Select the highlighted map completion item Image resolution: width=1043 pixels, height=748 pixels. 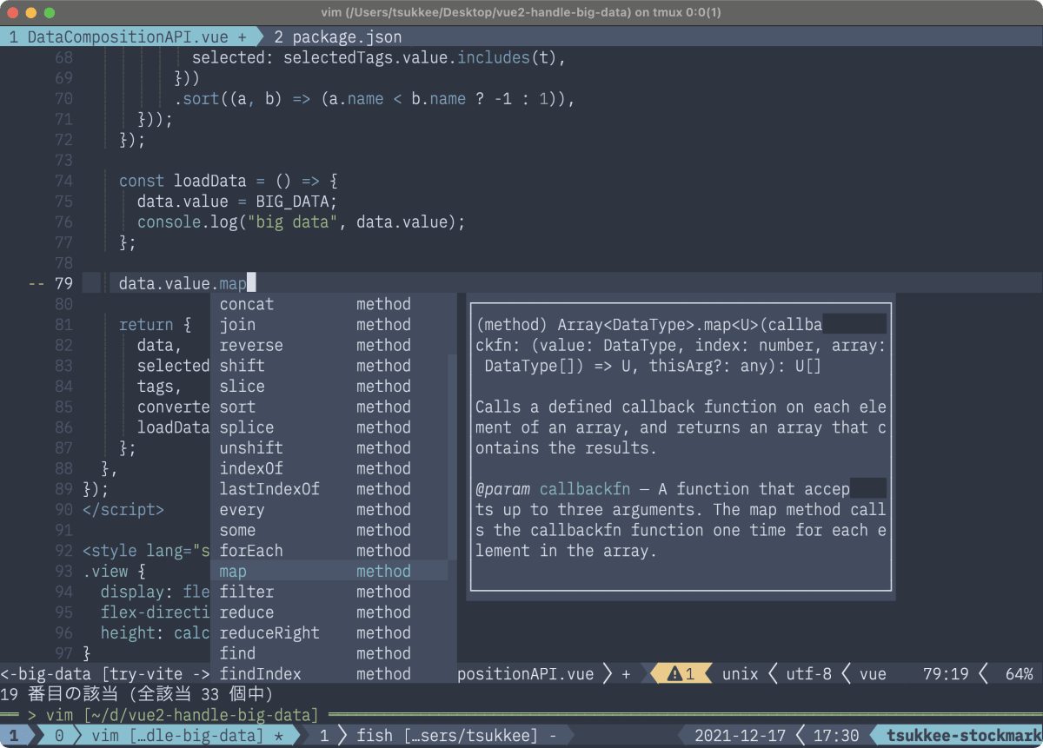[329, 572]
